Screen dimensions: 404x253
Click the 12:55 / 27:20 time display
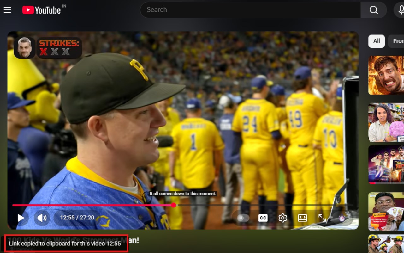click(x=77, y=218)
